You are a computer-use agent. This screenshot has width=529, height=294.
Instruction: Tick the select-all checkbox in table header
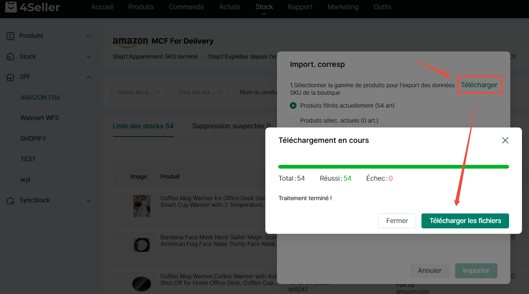click(x=120, y=176)
